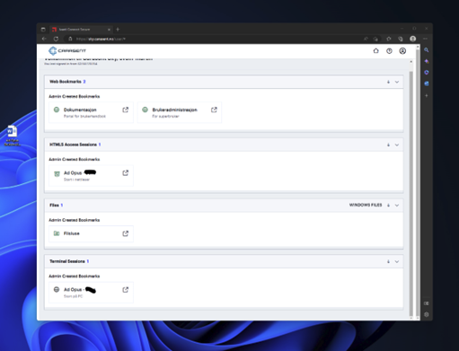Collapse the Web Bookmarks panel
Viewport: 459px width, 351px height.
(x=397, y=82)
